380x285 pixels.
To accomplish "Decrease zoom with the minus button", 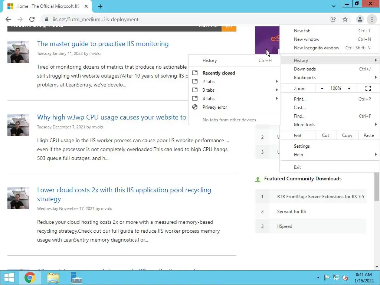I will coord(322,88).
